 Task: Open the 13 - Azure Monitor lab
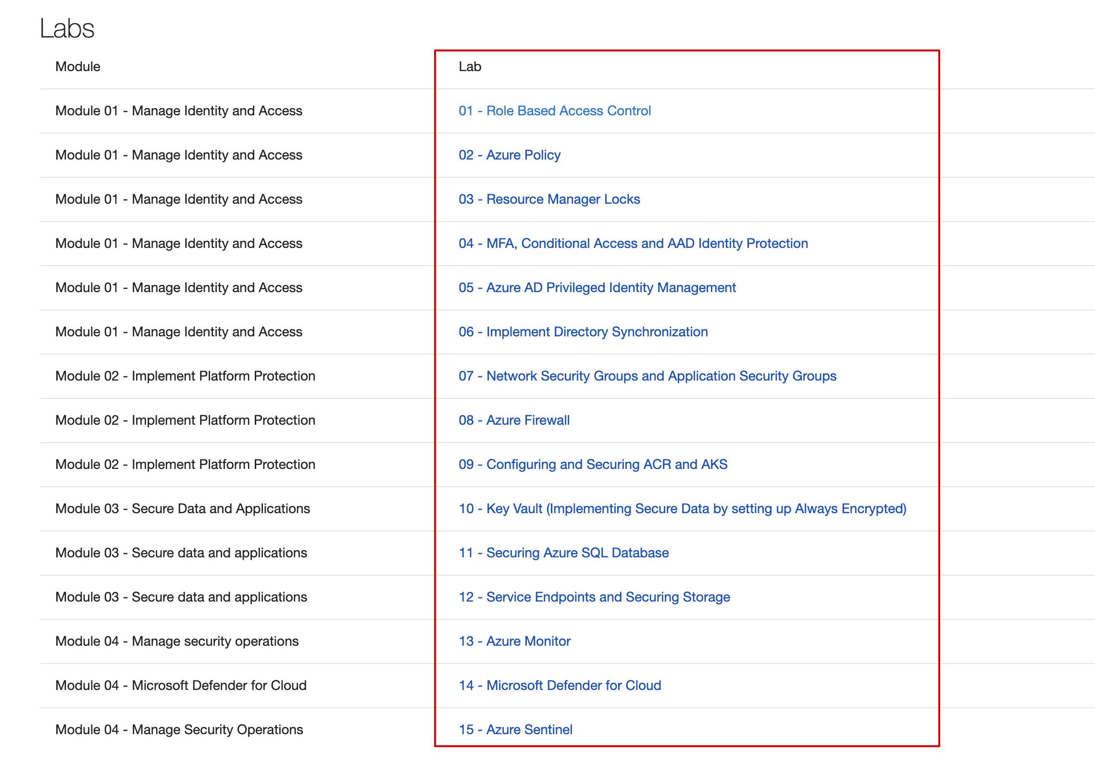(x=515, y=641)
